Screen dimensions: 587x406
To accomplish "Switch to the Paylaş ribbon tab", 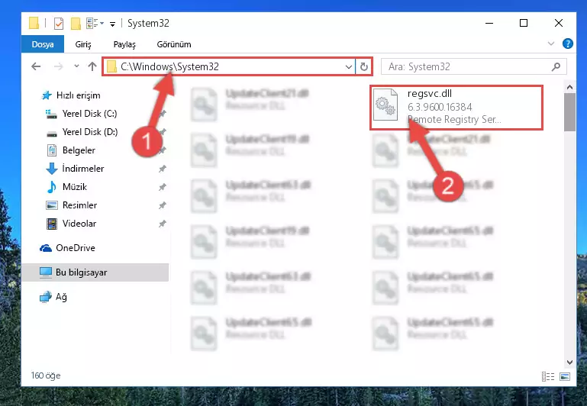I will (124, 44).
